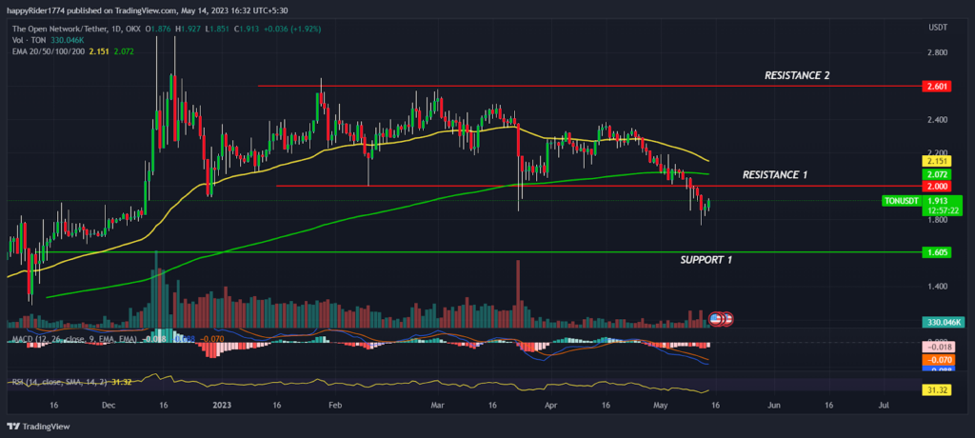This screenshot has width=975, height=438.
Task: Click the TradingView logo at the bottom left
Action: click(38, 427)
